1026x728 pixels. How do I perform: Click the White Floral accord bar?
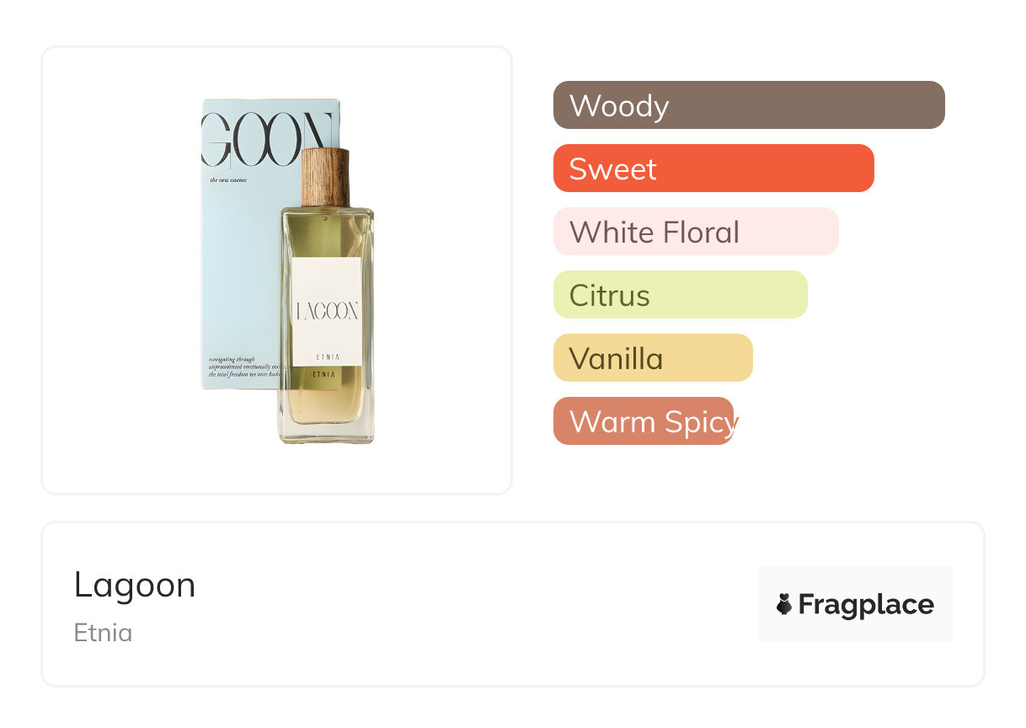695,232
